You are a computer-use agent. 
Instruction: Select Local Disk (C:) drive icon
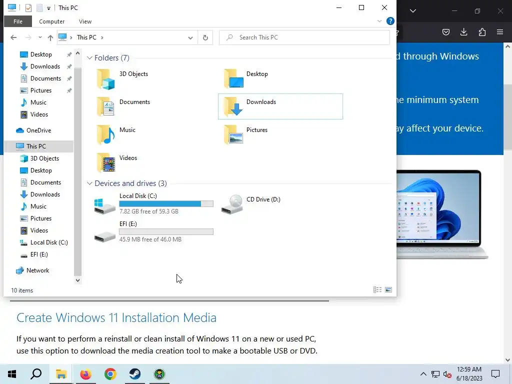104,205
